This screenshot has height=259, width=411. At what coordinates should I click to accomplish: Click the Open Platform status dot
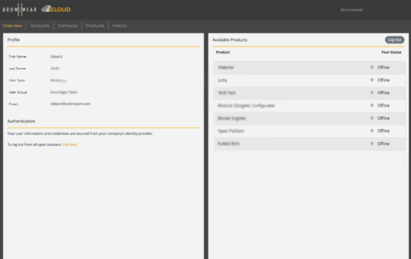(372, 130)
